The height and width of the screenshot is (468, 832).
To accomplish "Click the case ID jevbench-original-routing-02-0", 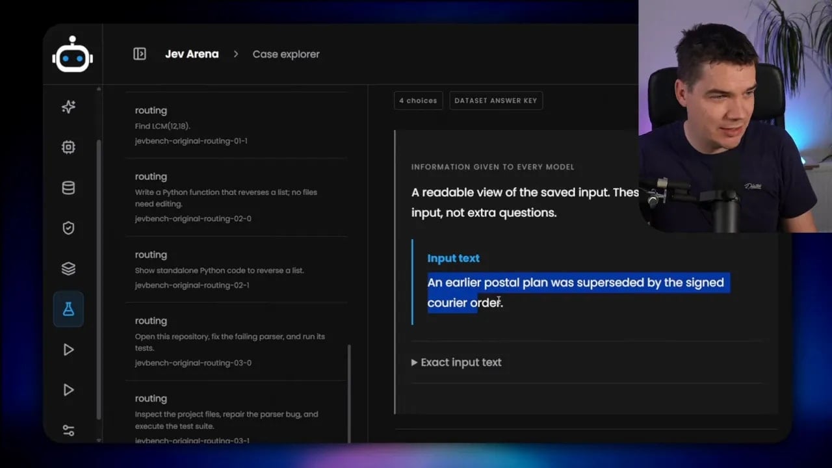I will (193, 218).
